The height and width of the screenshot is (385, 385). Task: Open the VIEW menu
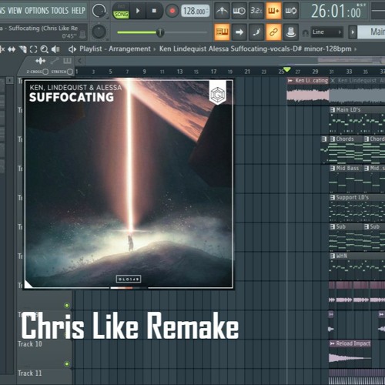coord(15,11)
